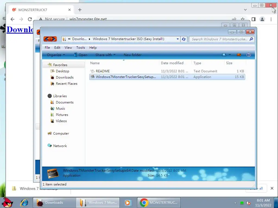Select Music library
The image size is (278, 208).
(x=61, y=108)
